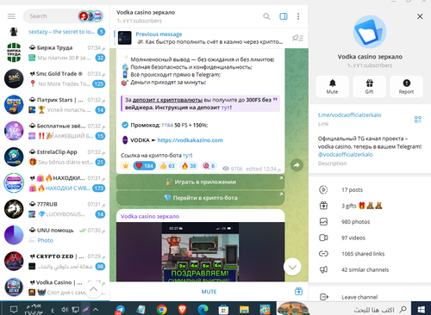Share the post with the forward arrow
This screenshot has height=315, width=431.
297,165
